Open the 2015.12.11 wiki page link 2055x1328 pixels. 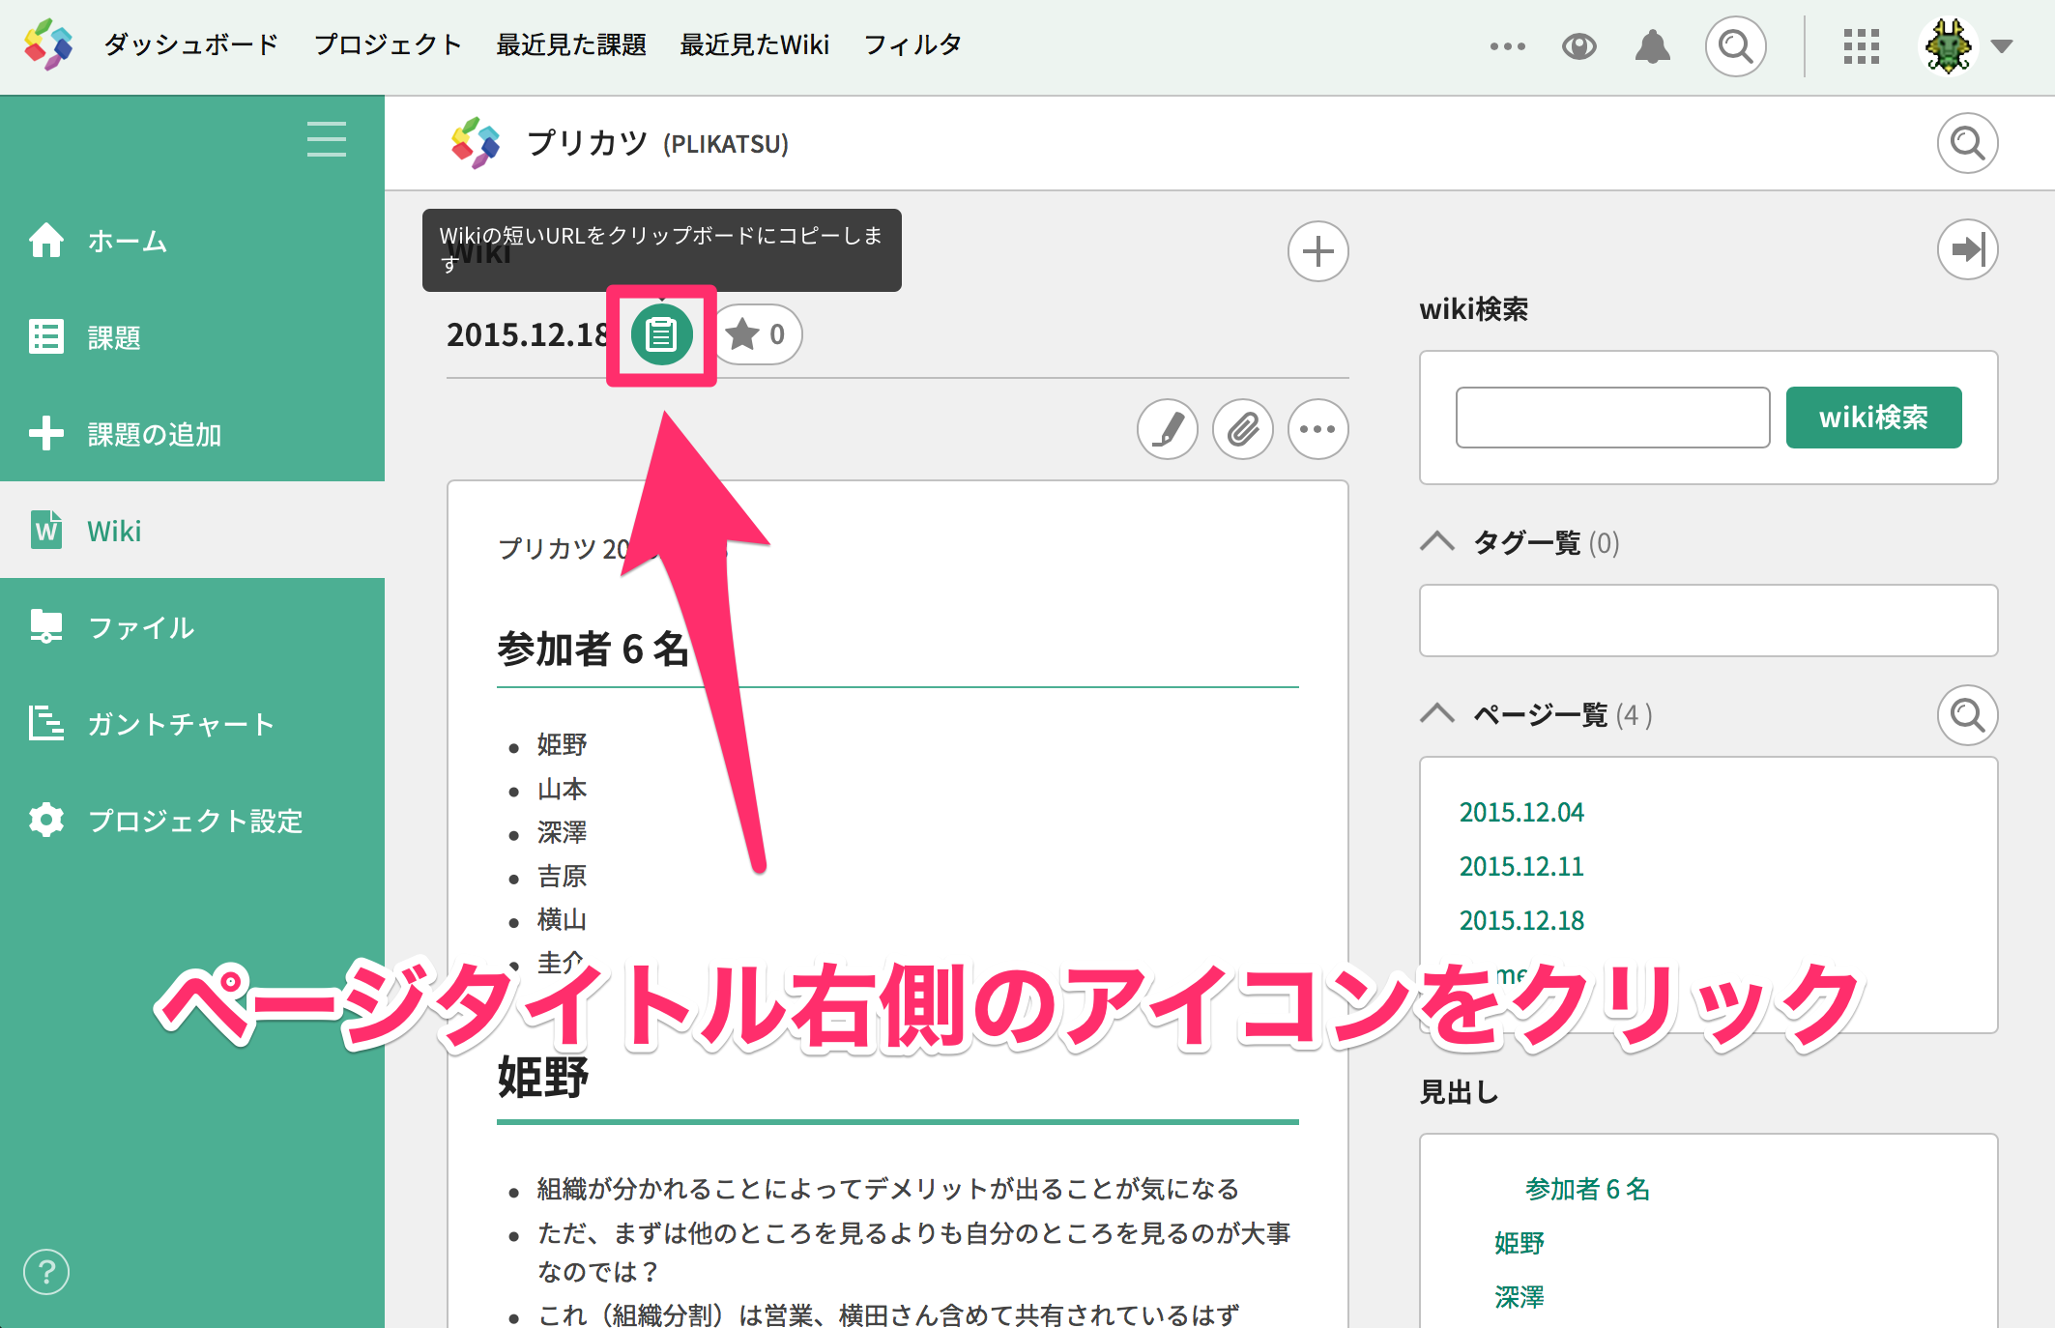coord(1521,866)
